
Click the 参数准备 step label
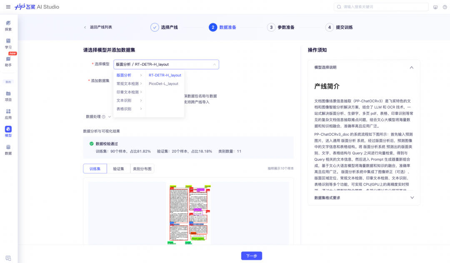point(286,27)
